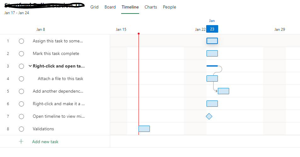Click the 'Attach a file' task bar
Viewport: 300px width, 157px height.
pyautogui.click(x=212, y=78)
